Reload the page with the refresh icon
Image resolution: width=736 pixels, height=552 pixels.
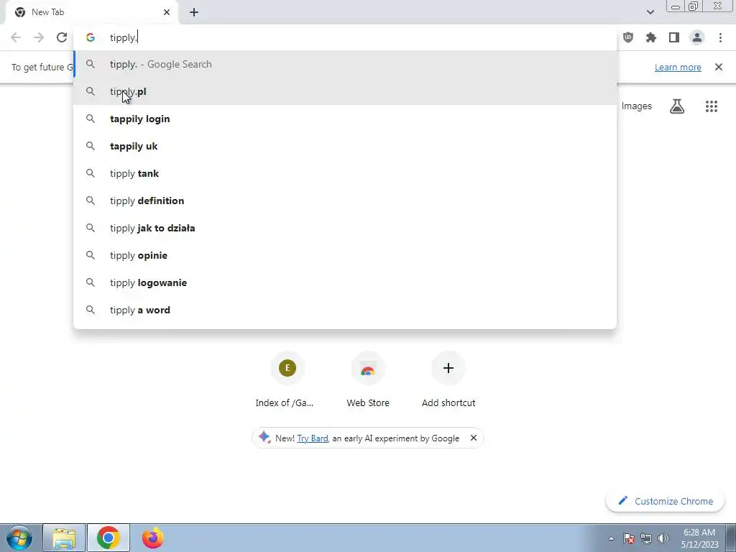[x=62, y=37]
